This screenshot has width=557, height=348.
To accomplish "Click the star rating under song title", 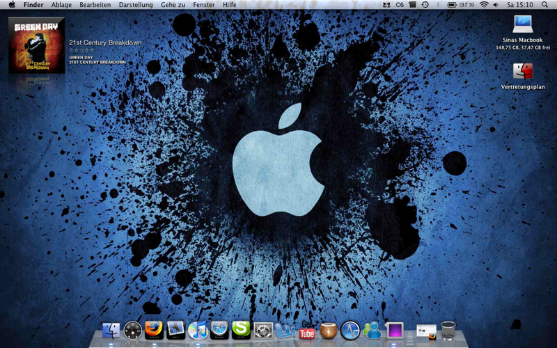I will 81,50.
